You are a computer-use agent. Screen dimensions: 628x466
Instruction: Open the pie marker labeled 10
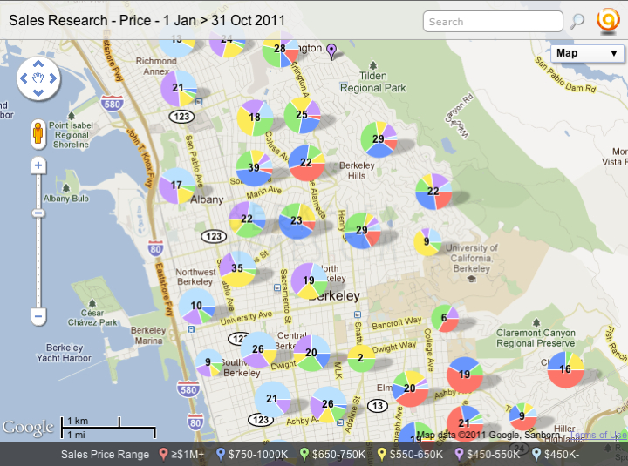[x=196, y=306]
